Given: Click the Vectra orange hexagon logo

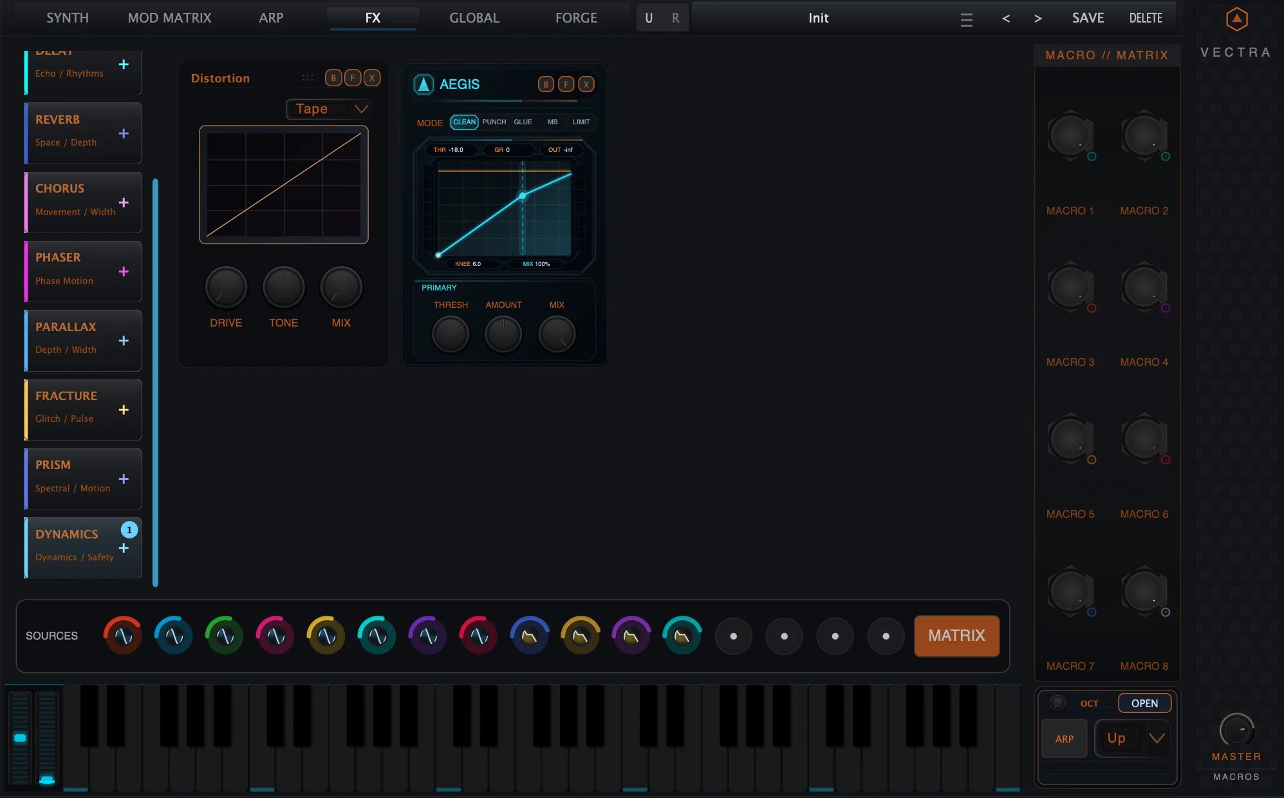Looking at the screenshot, I should (x=1236, y=19).
